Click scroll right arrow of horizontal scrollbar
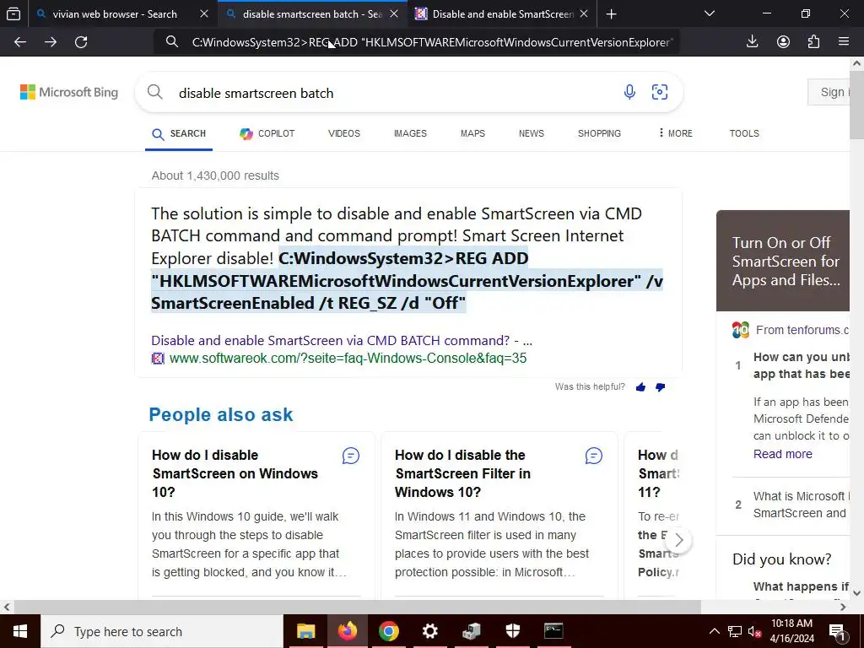864x648 pixels. pos(843,607)
